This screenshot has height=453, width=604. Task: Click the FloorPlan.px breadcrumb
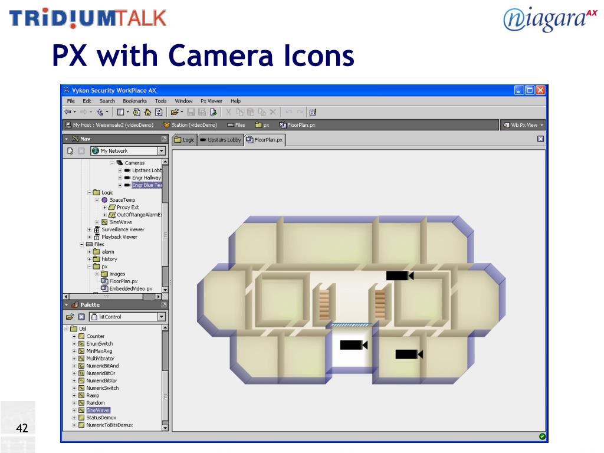coord(297,125)
